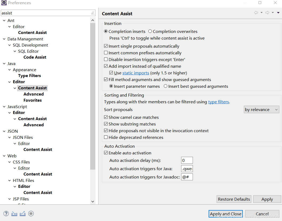Open the type filters link
282x221 pixels.
tap(219, 102)
